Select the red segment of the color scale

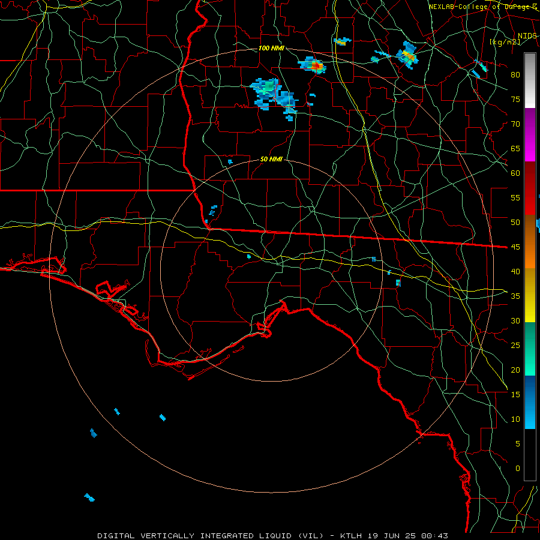pos(530,188)
